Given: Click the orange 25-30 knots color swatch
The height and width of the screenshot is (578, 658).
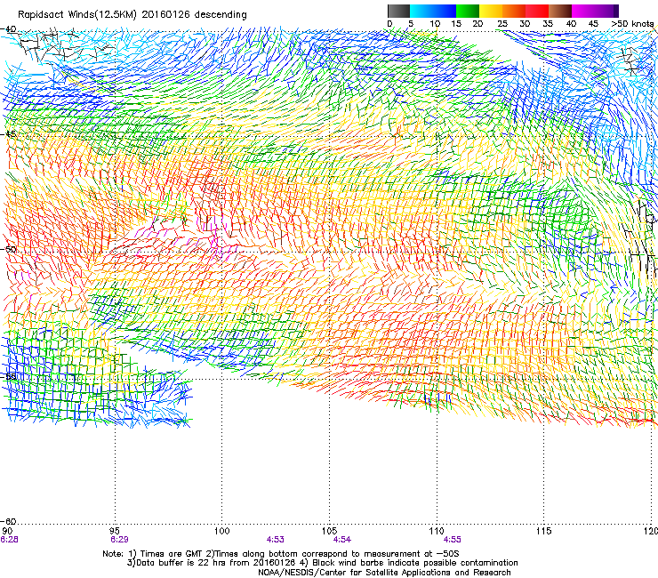Looking at the screenshot, I should point(514,11).
